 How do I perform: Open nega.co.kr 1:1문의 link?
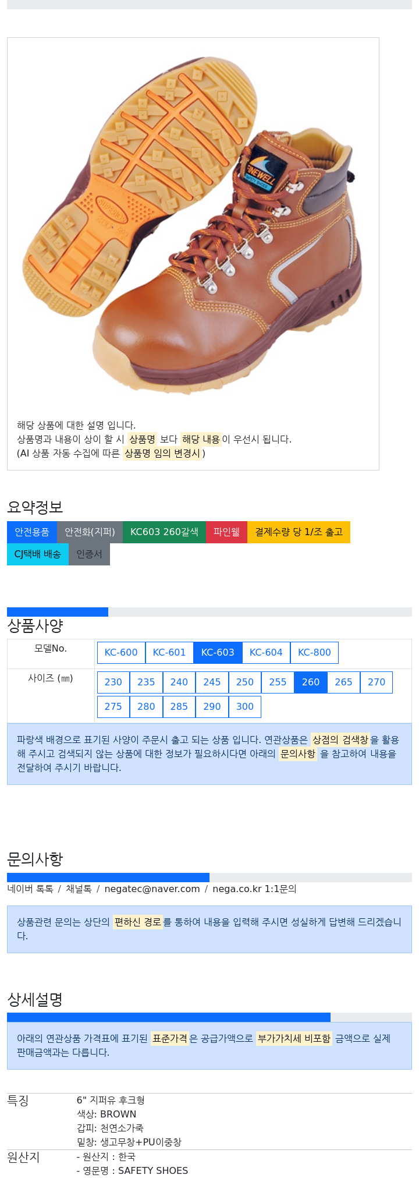(x=254, y=889)
